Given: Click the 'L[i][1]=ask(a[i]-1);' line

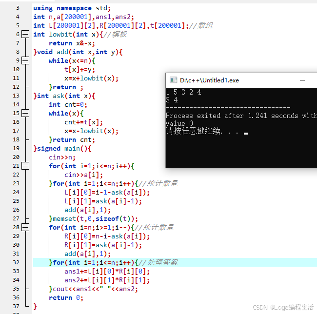Looking at the screenshot, I should click(x=103, y=201).
